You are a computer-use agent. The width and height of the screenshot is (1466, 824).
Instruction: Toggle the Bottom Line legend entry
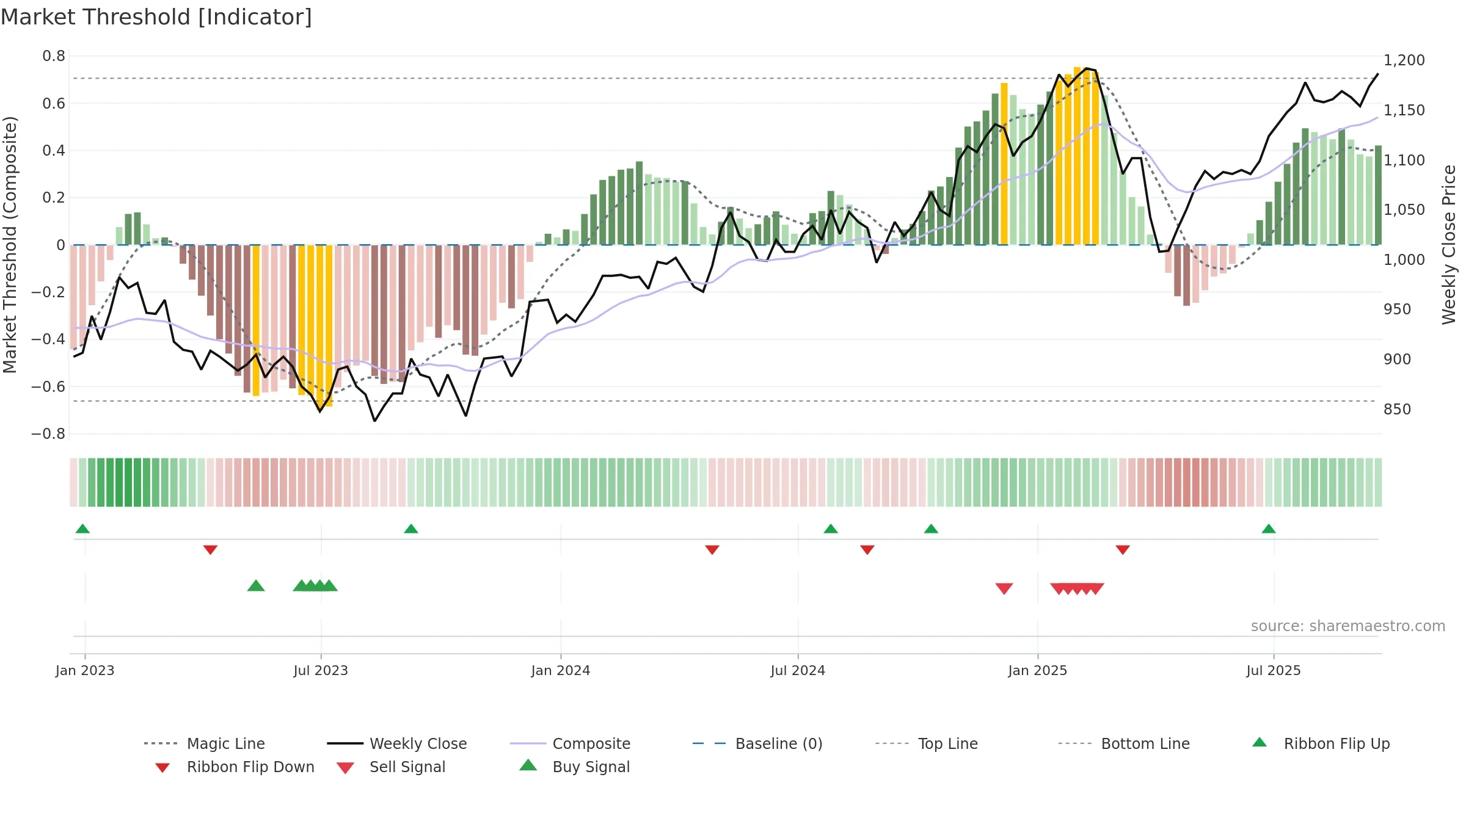point(1124,743)
